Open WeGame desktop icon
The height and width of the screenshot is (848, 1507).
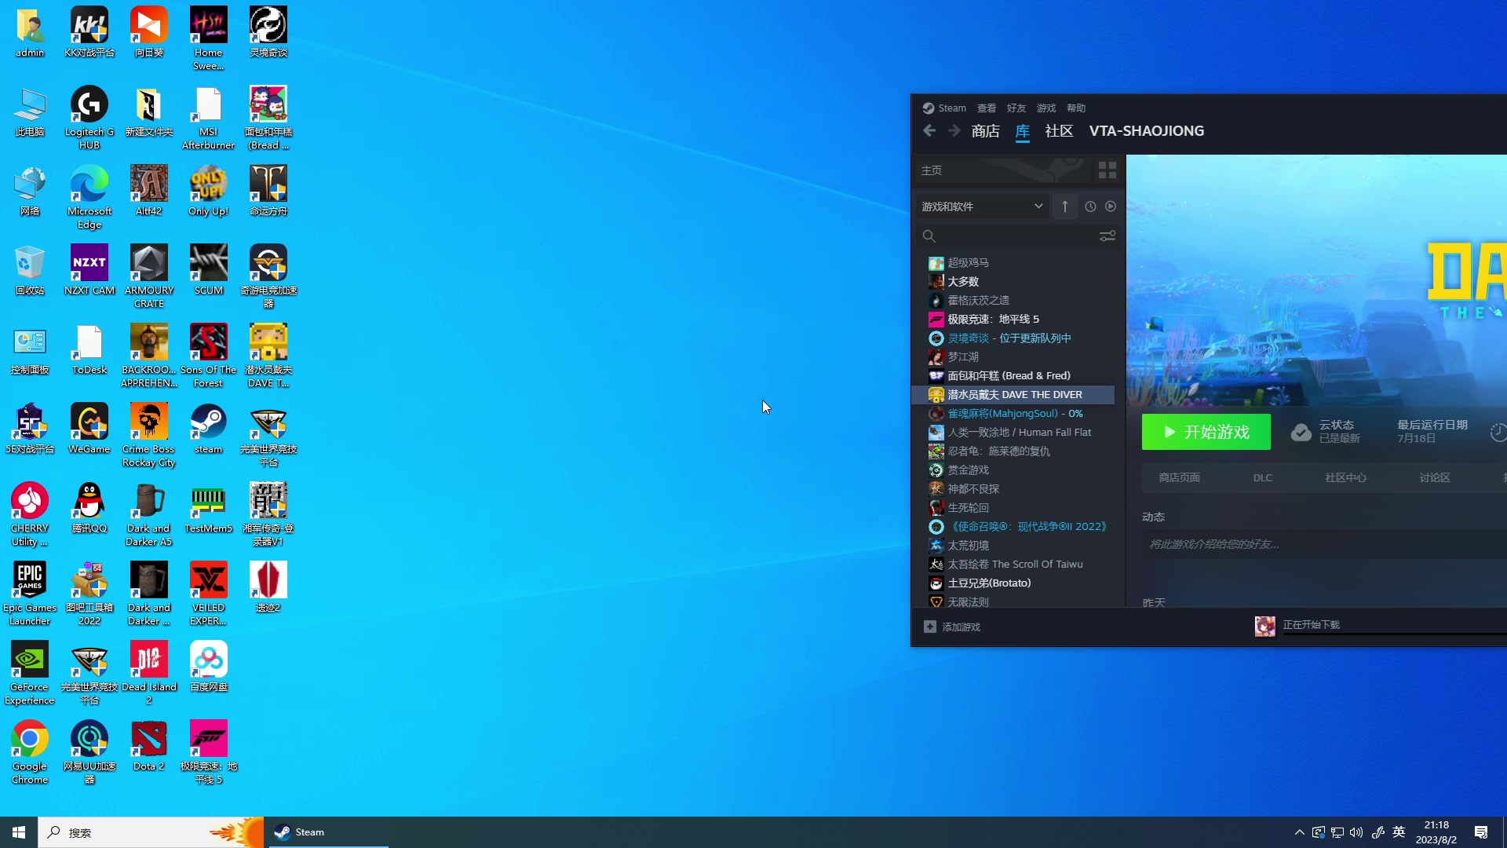[x=89, y=429]
